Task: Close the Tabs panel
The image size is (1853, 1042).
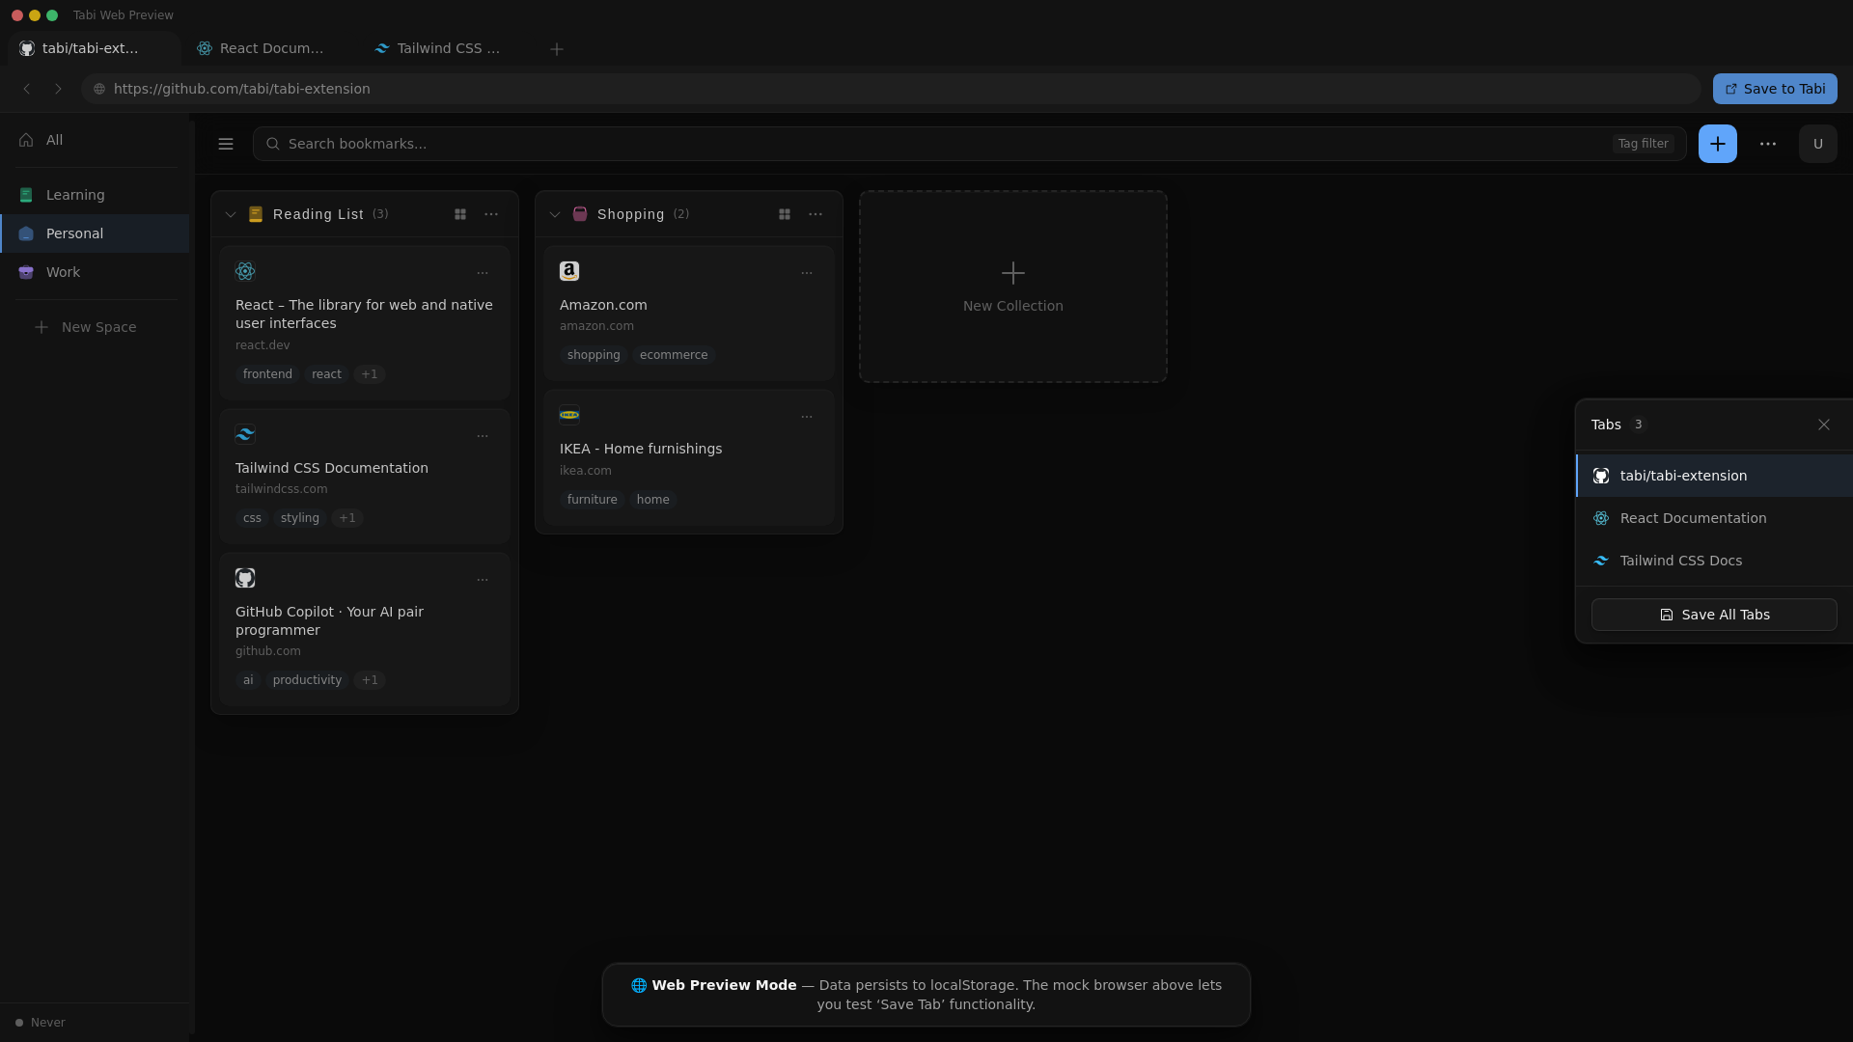Action: [1823, 425]
